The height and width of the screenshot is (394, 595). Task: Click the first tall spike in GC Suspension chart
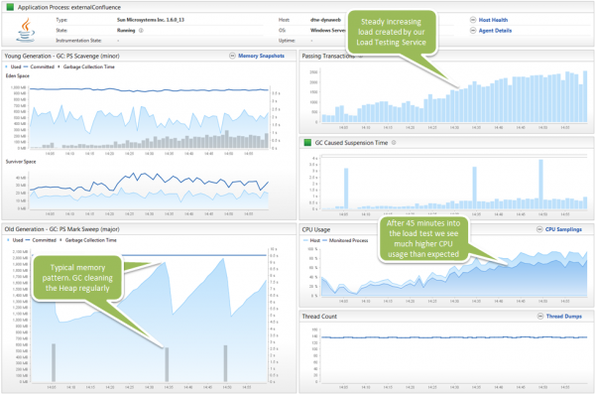pos(346,189)
